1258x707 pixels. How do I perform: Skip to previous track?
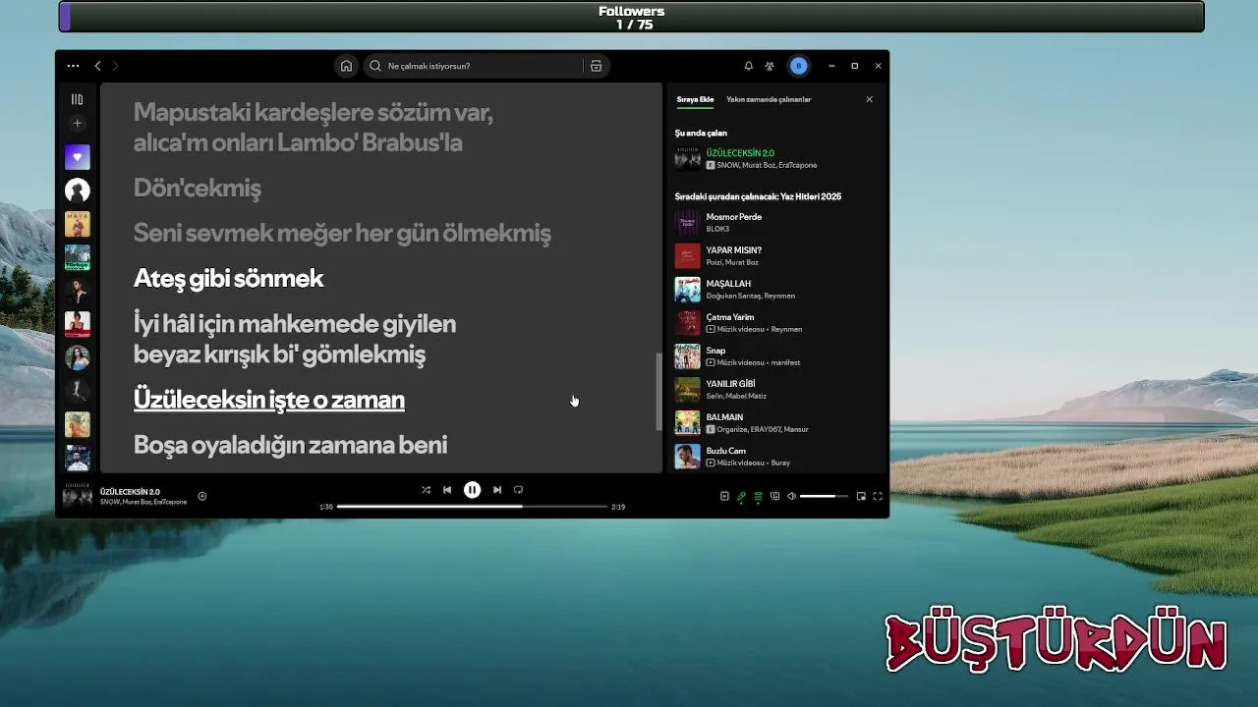447,490
